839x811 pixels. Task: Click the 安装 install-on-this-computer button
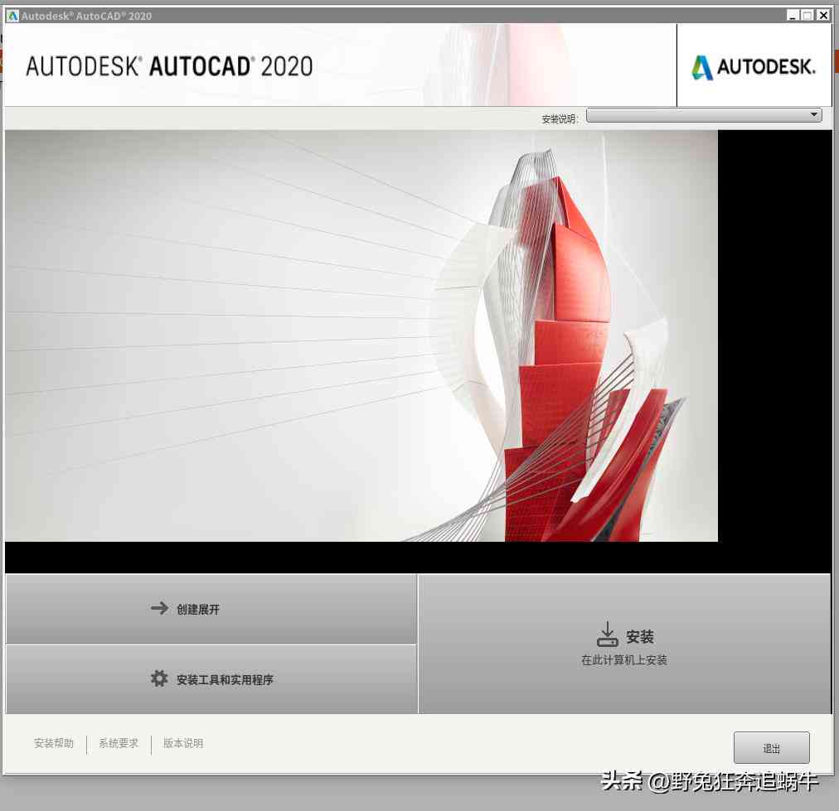(x=624, y=644)
